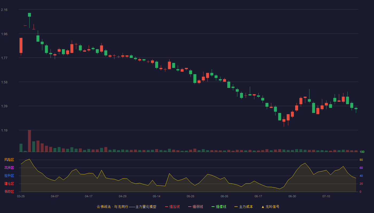Click the 05-14 date label
This screenshot has height=213, width=374.
pos(157,196)
